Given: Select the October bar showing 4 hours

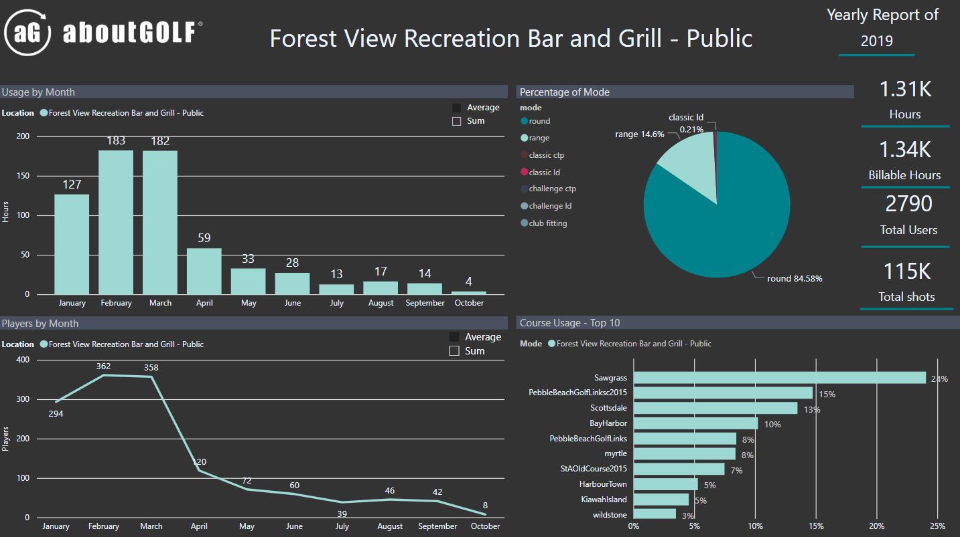Looking at the screenshot, I should [x=469, y=293].
